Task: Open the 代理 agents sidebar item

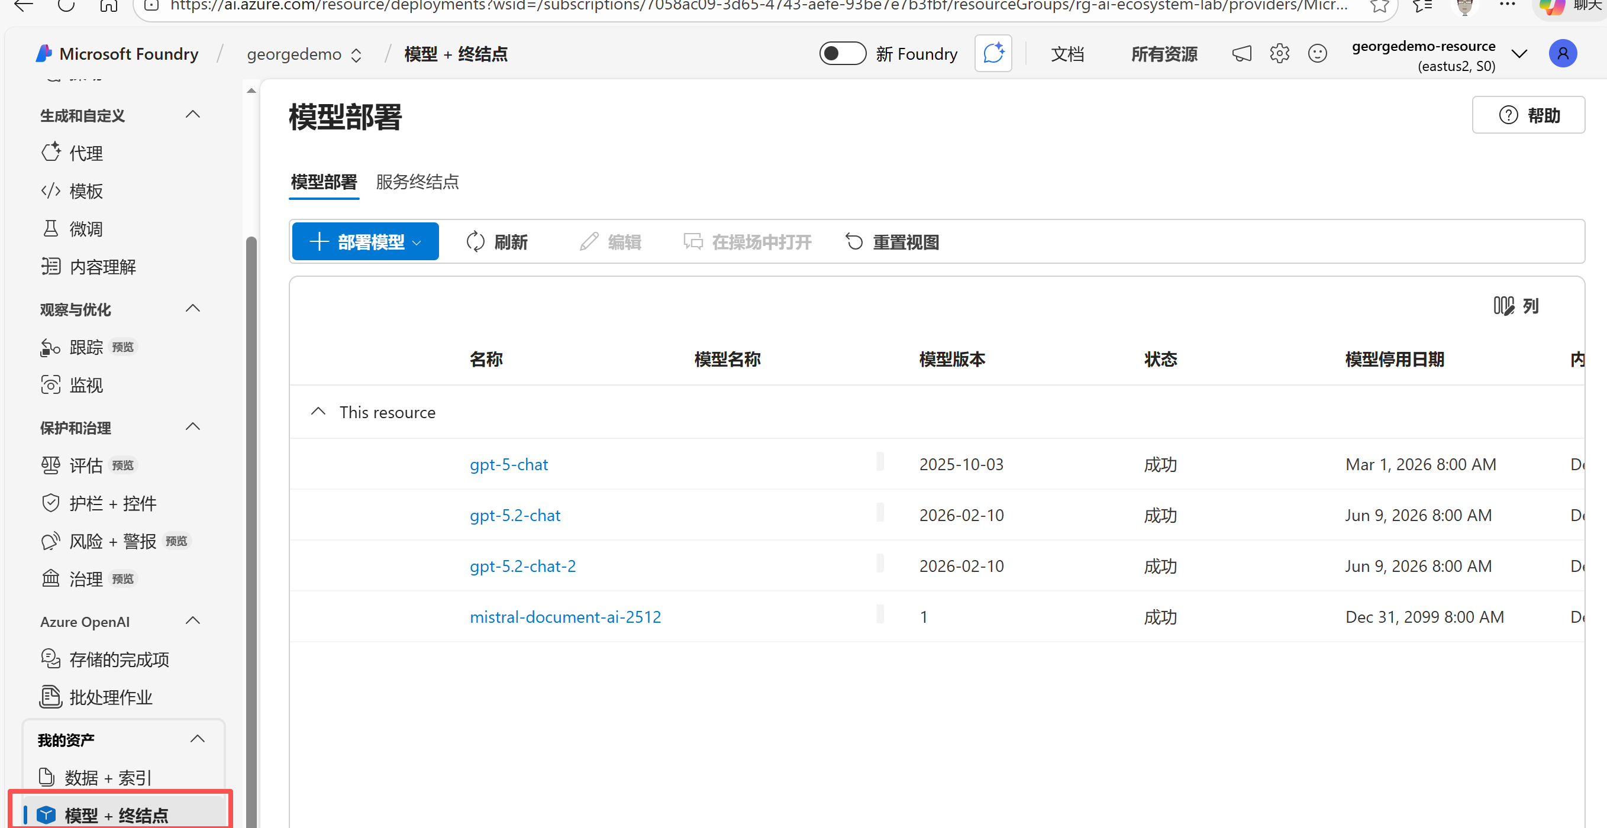Action: pos(85,153)
